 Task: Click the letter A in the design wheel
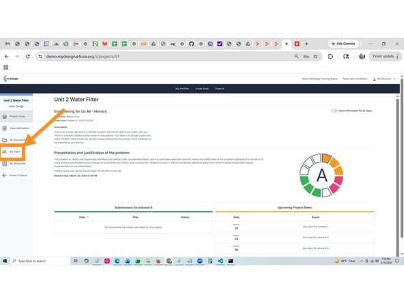(321, 175)
